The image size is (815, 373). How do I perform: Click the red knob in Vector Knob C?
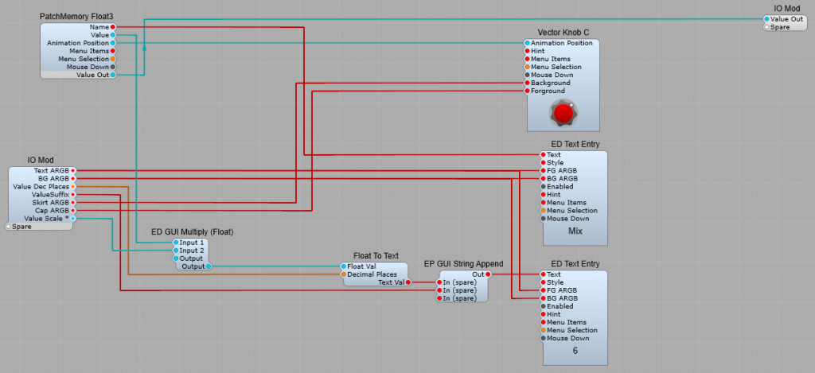tap(563, 113)
